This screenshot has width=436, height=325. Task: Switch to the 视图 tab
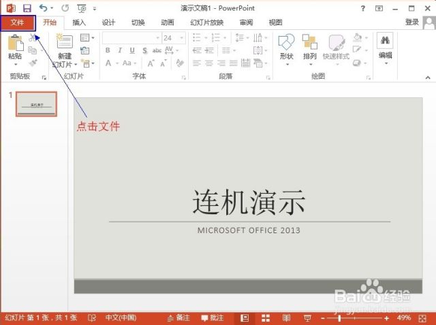[275, 22]
